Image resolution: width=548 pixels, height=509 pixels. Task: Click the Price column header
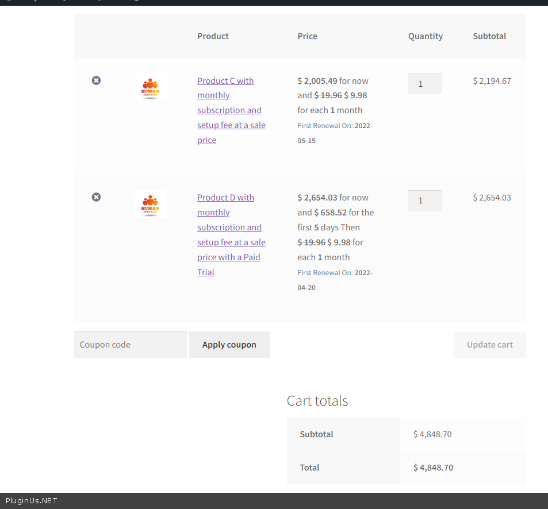[307, 36]
